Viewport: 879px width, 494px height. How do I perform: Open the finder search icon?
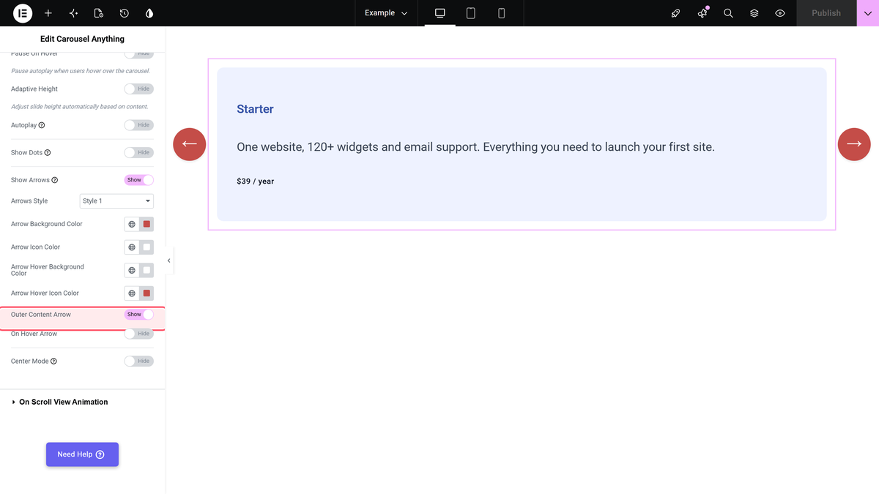pos(728,13)
